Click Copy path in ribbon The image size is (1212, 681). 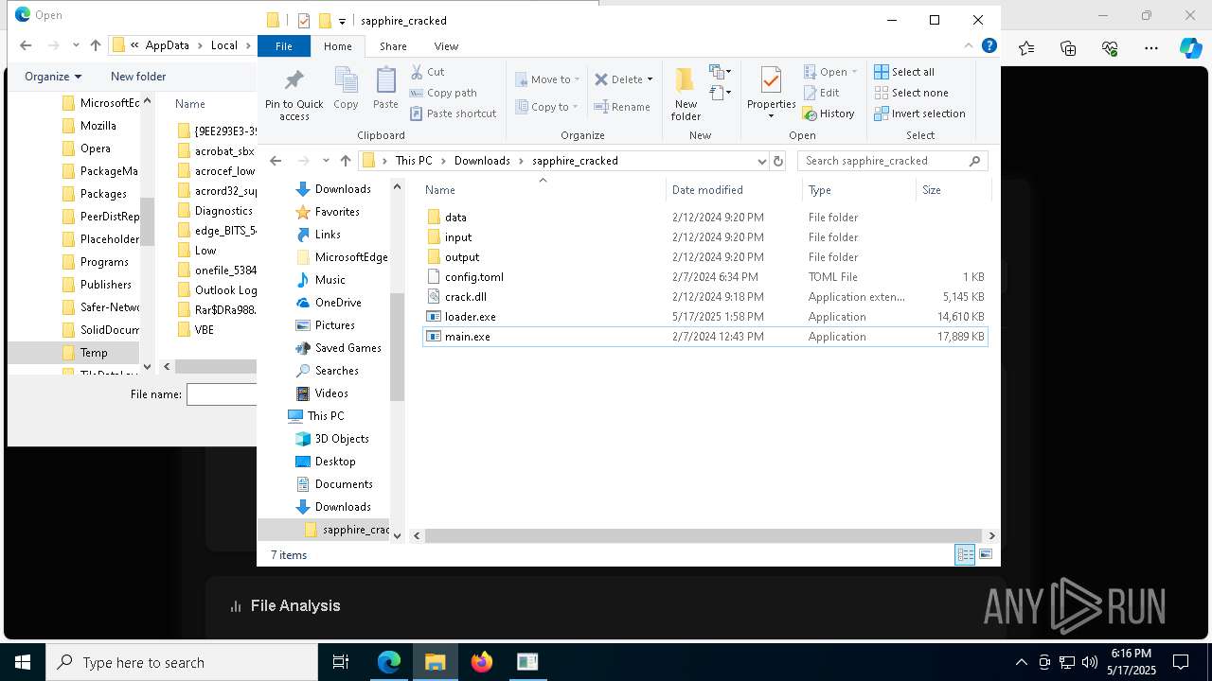pyautogui.click(x=443, y=93)
